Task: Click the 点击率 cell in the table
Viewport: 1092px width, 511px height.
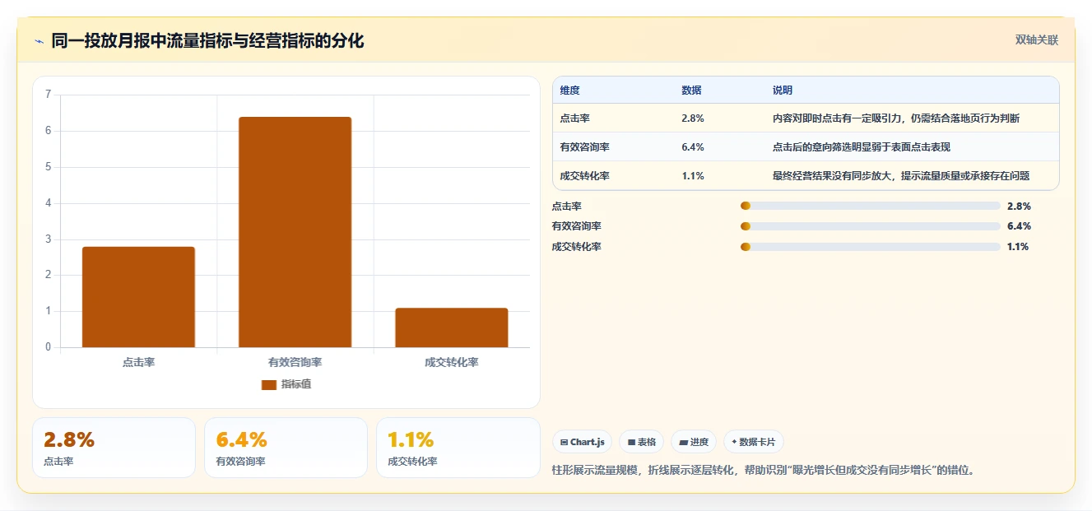Action: point(574,118)
